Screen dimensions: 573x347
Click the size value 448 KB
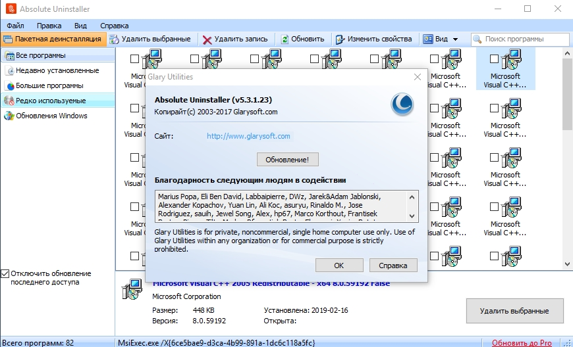coord(204,311)
